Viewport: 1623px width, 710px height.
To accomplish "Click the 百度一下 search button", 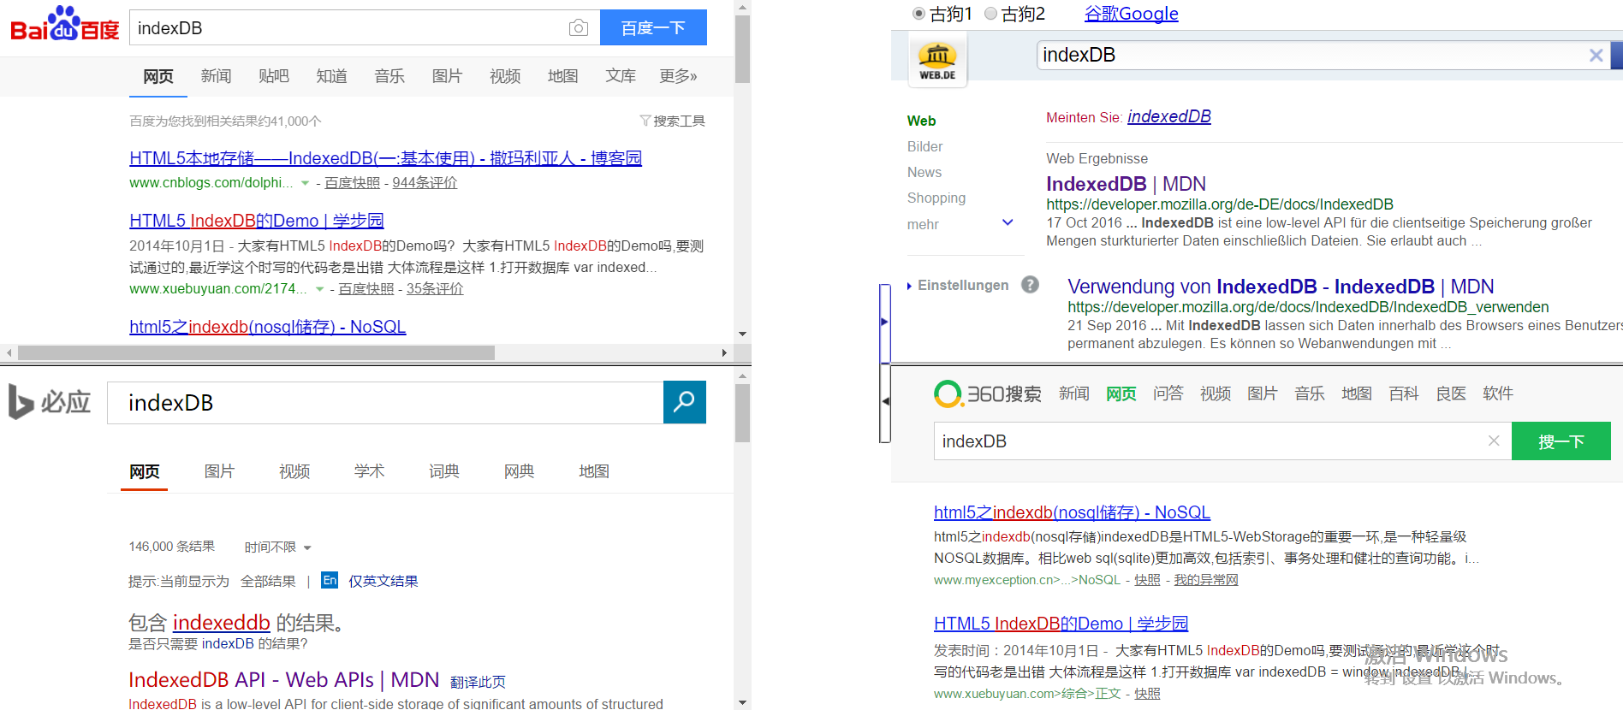I will (653, 27).
